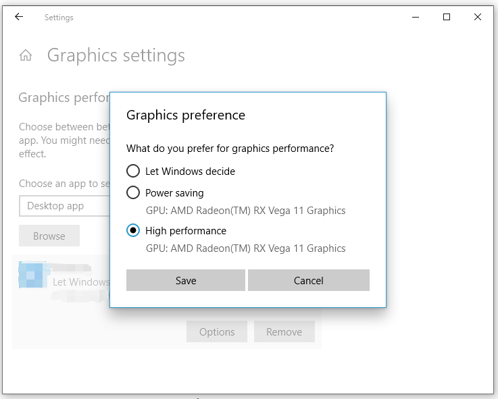Select the High performance radio button

click(x=134, y=231)
